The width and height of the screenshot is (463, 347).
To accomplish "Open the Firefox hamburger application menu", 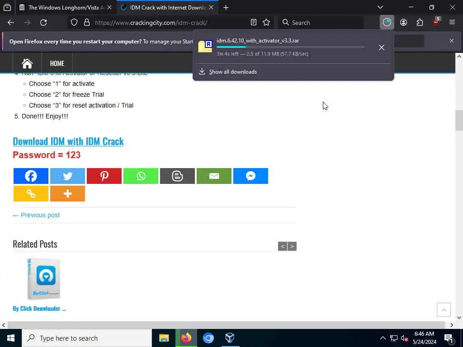I will click(452, 23).
